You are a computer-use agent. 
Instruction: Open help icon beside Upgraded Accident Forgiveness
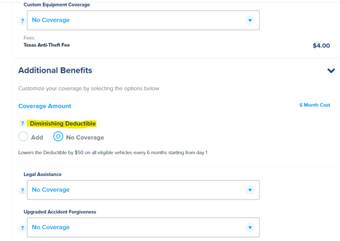(22, 228)
